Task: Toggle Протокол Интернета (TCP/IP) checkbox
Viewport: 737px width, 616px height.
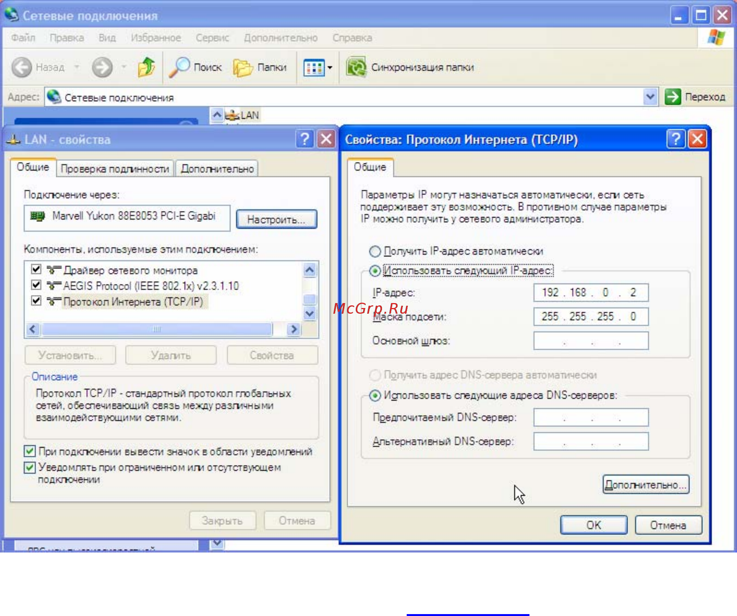Action: 36,301
